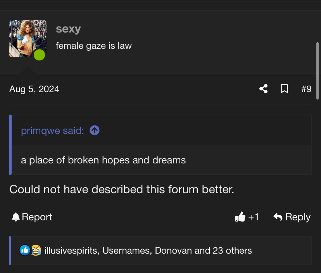Jump to the original quoted post via the up arrow
The width and height of the screenshot is (321, 273).
click(x=95, y=130)
